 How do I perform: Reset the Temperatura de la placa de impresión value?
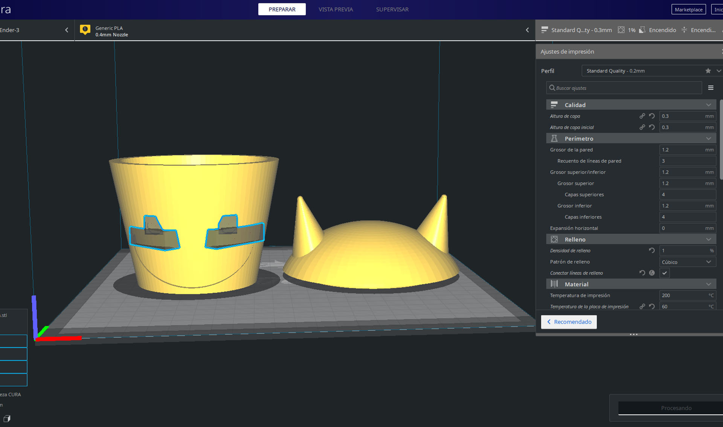coord(652,306)
